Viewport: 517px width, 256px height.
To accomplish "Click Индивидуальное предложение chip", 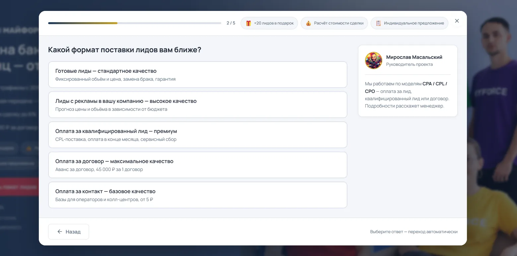I will 409,23.
